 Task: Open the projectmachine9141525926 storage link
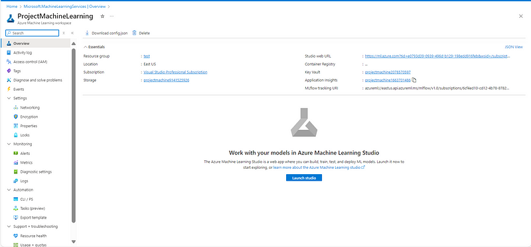coord(167,80)
